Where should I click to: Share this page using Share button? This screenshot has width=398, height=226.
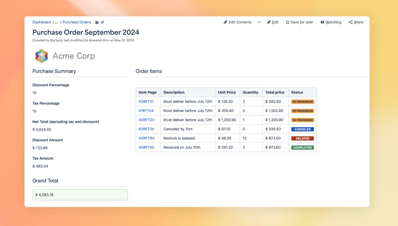tap(356, 22)
